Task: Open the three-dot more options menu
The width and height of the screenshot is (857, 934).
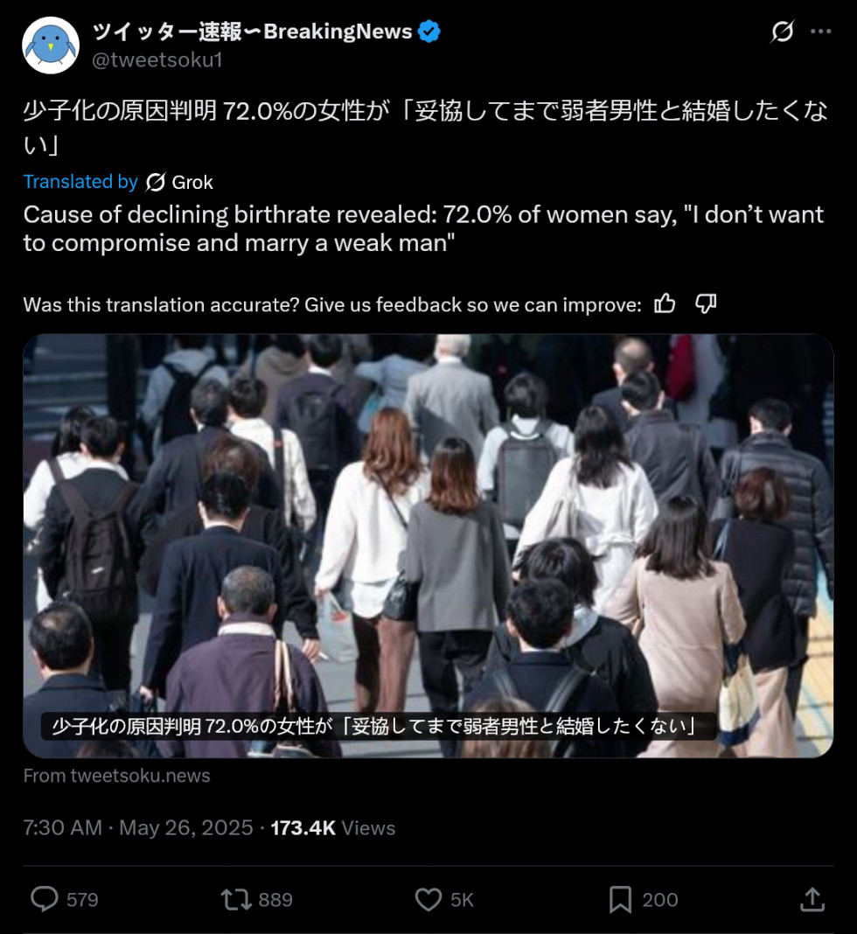Action: point(820,31)
